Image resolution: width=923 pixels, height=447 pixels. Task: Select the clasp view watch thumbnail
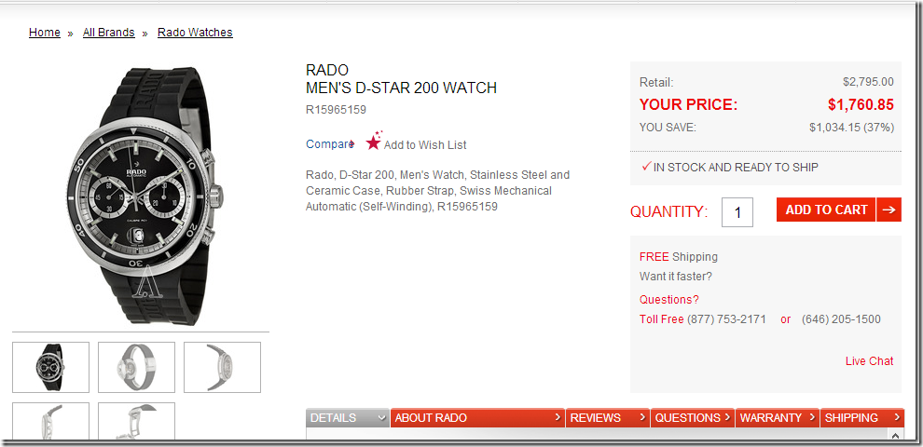coord(136,367)
